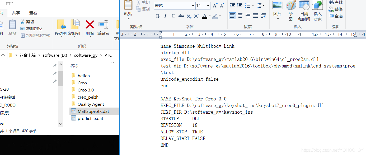
Task: Expand the bullet list style dropdown
Action: tap(253, 6)
